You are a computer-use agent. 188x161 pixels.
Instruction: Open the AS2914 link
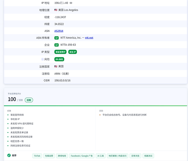coord(59,31)
